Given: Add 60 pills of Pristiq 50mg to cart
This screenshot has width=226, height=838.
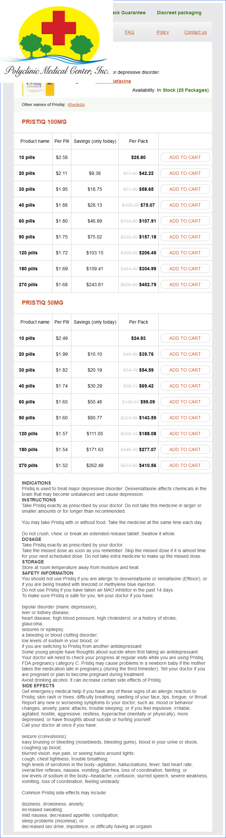Looking at the screenshot, I should (x=185, y=402).
